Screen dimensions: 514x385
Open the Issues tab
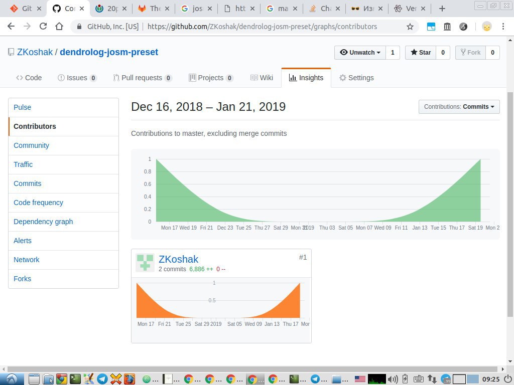point(77,78)
